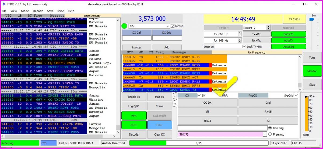Click the JTDX app icon in title bar
This screenshot has height=149, width=323.
4,4
